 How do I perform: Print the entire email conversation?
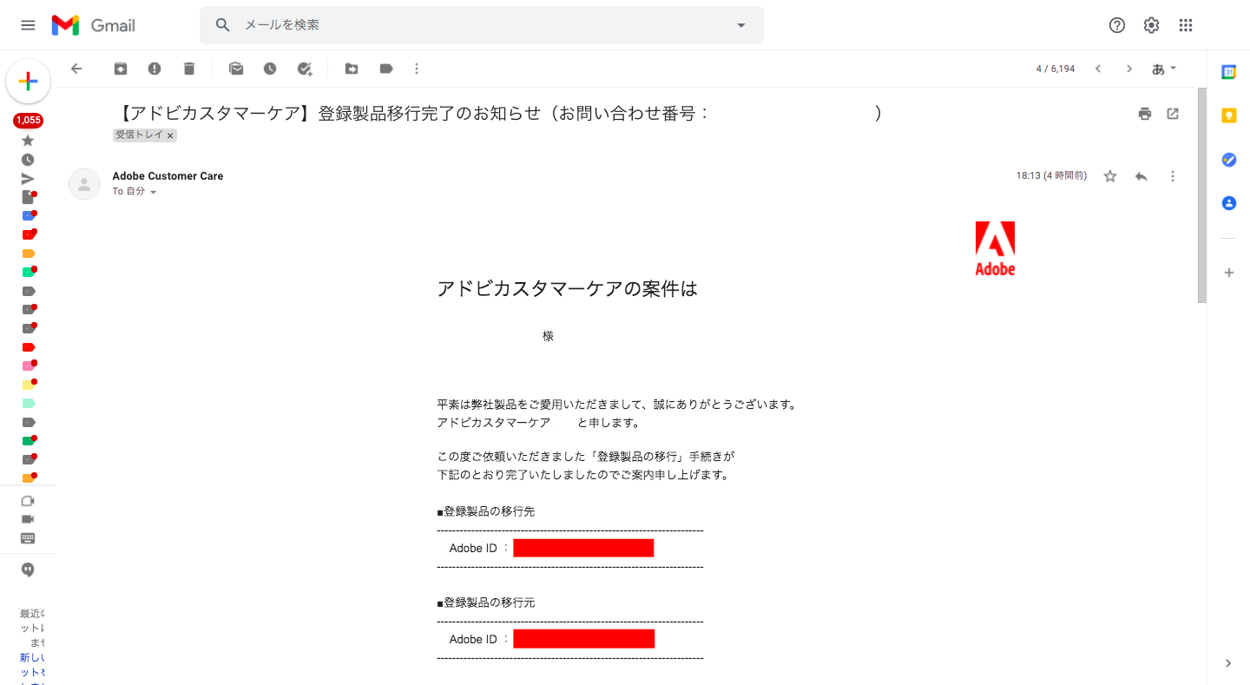click(x=1145, y=114)
